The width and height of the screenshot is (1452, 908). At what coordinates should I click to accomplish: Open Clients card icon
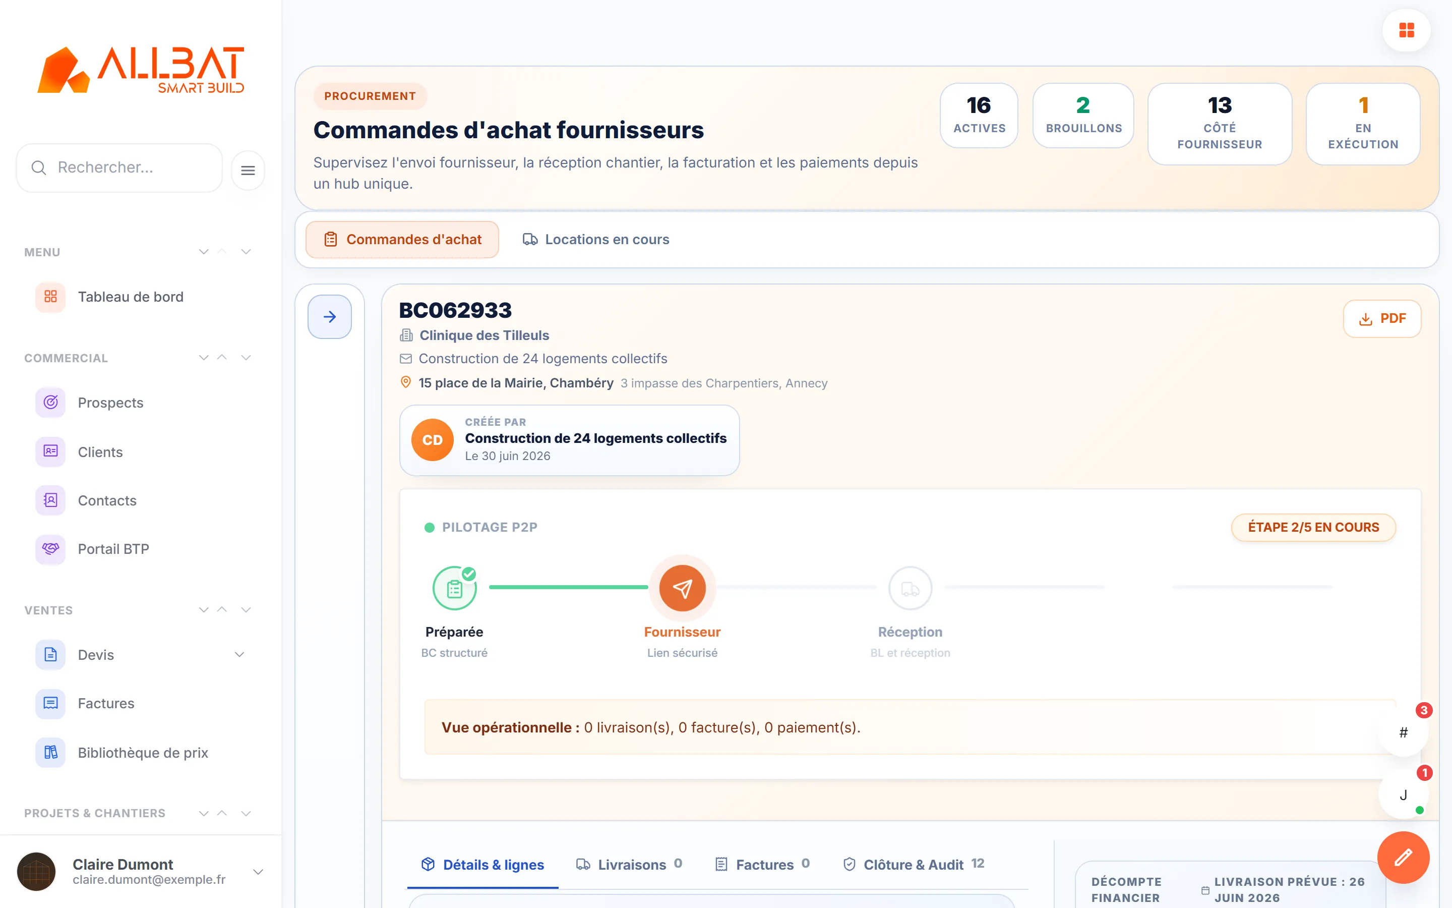tap(50, 451)
